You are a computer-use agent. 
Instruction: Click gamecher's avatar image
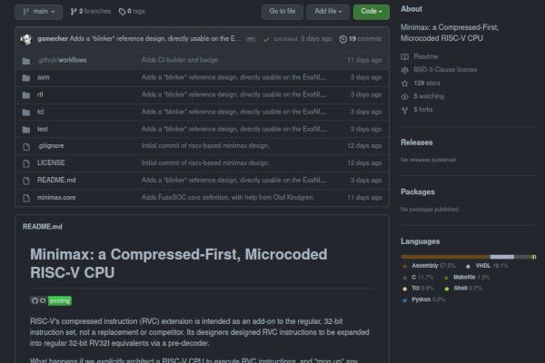(x=28, y=39)
